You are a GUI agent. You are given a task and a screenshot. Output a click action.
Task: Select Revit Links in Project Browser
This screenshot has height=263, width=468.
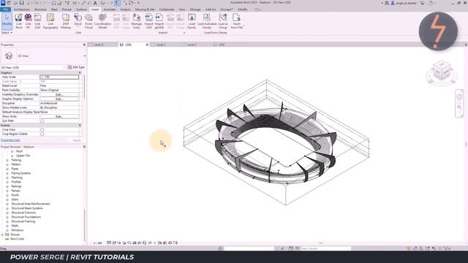coord(18,239)
